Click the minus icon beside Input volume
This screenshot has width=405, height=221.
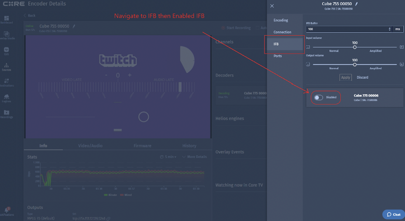click(308, 47)
